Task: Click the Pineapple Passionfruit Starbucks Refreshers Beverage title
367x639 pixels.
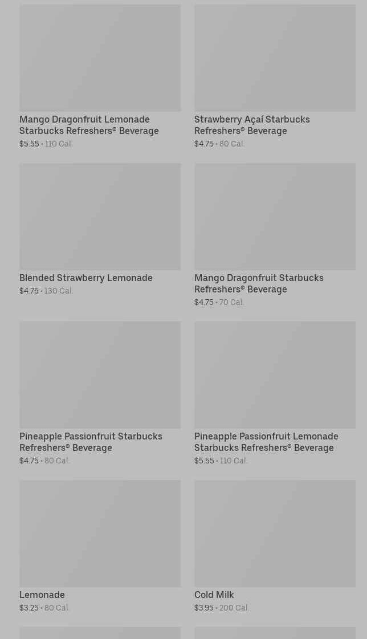Action: (x=91, y=442)
